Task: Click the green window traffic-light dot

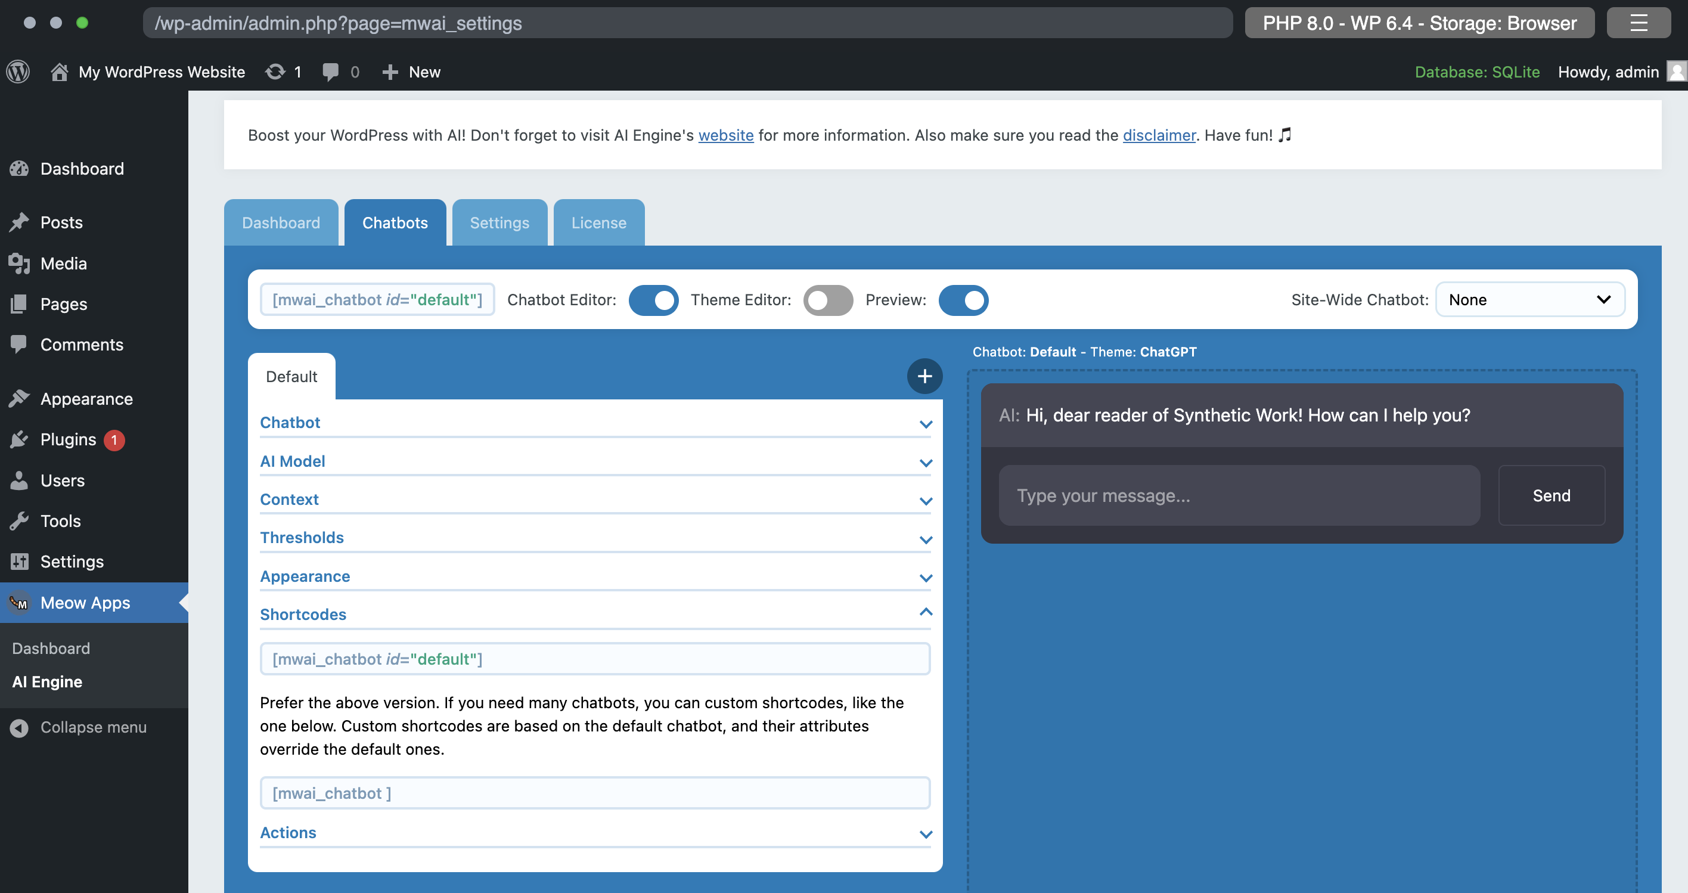Action: point(82,23)
